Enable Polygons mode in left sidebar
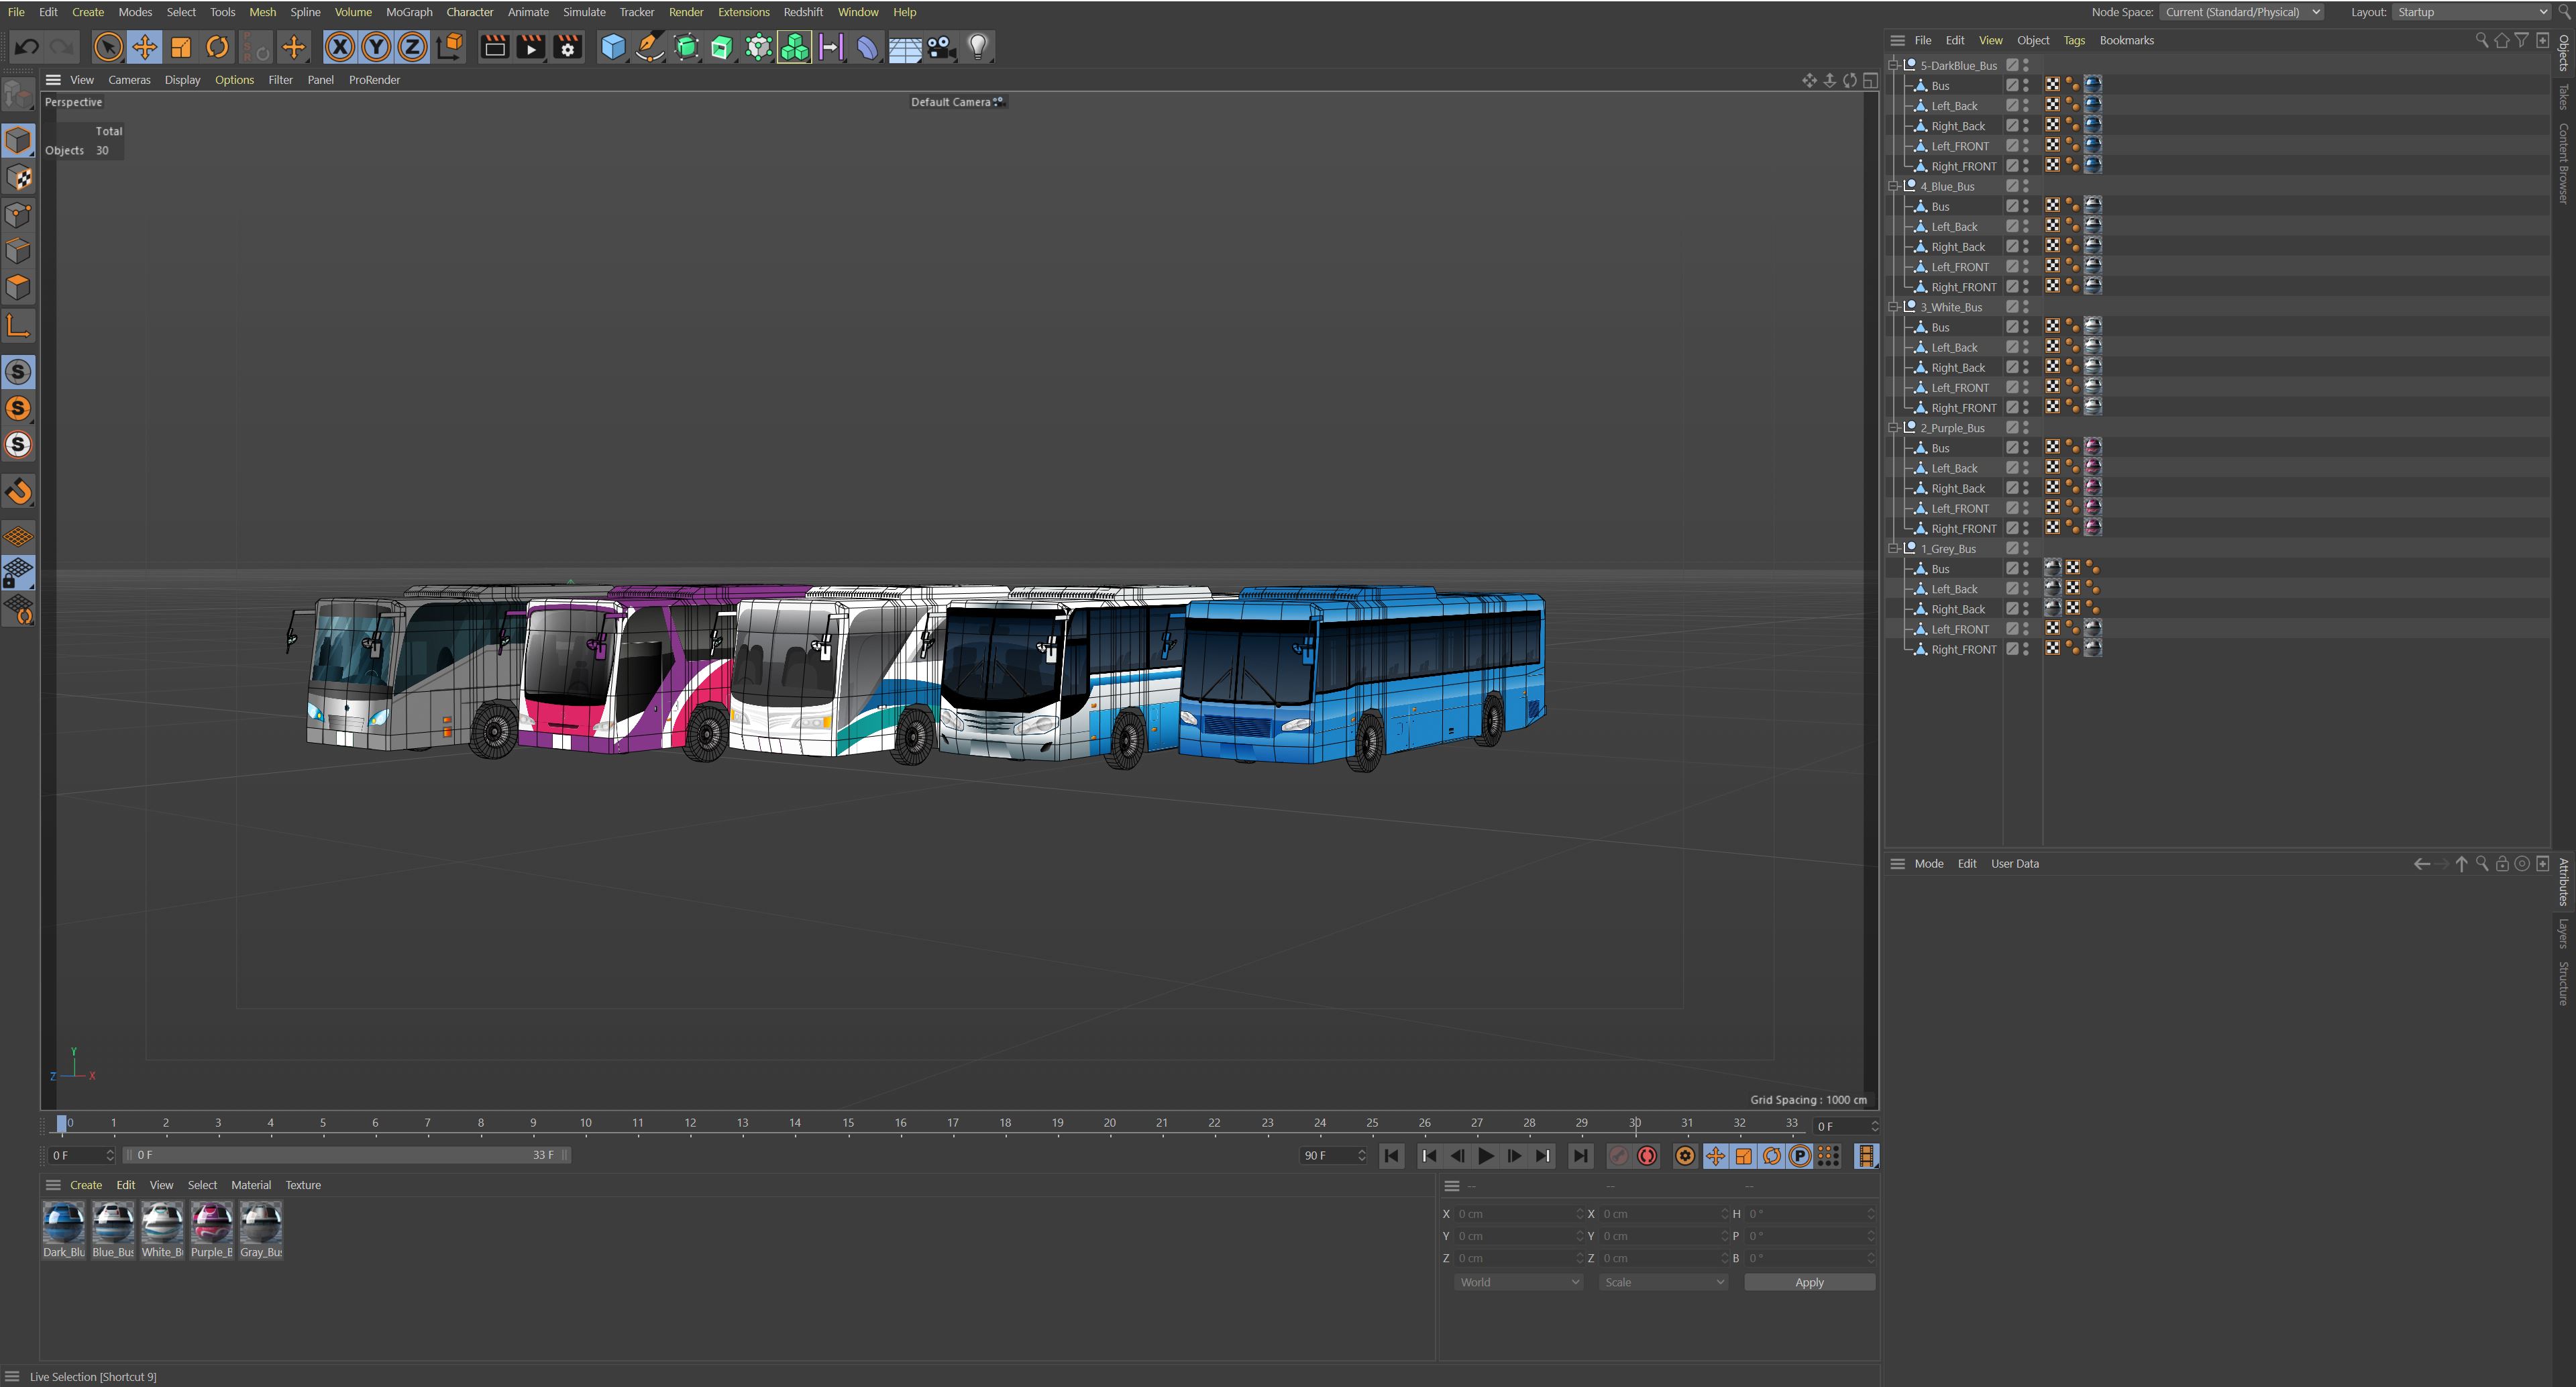 tap(18, 288)
